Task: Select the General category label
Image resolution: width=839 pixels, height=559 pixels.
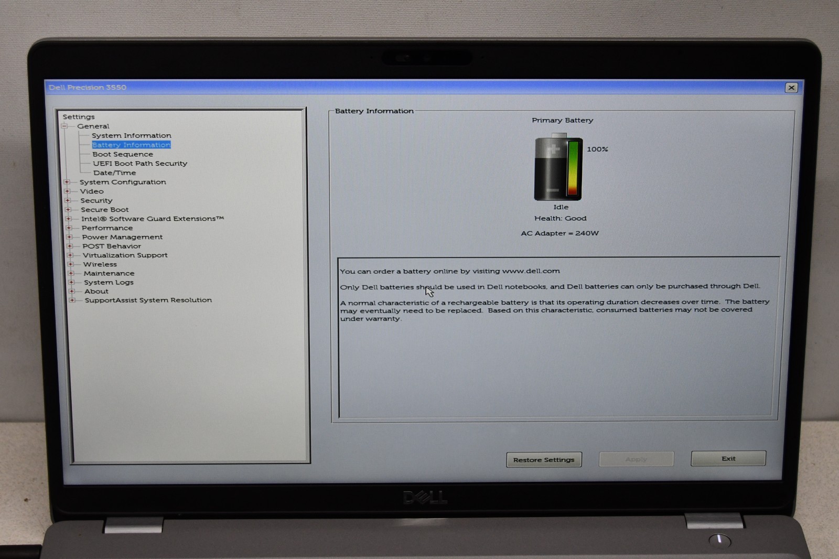Action: pos(93,126)
